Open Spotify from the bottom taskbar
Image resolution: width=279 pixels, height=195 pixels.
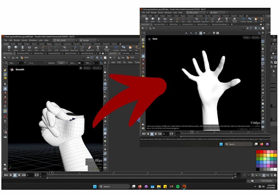(x=178, y=186)
